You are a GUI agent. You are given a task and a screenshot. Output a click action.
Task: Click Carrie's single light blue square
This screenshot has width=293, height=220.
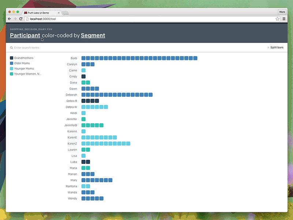[x=84, y=70]
